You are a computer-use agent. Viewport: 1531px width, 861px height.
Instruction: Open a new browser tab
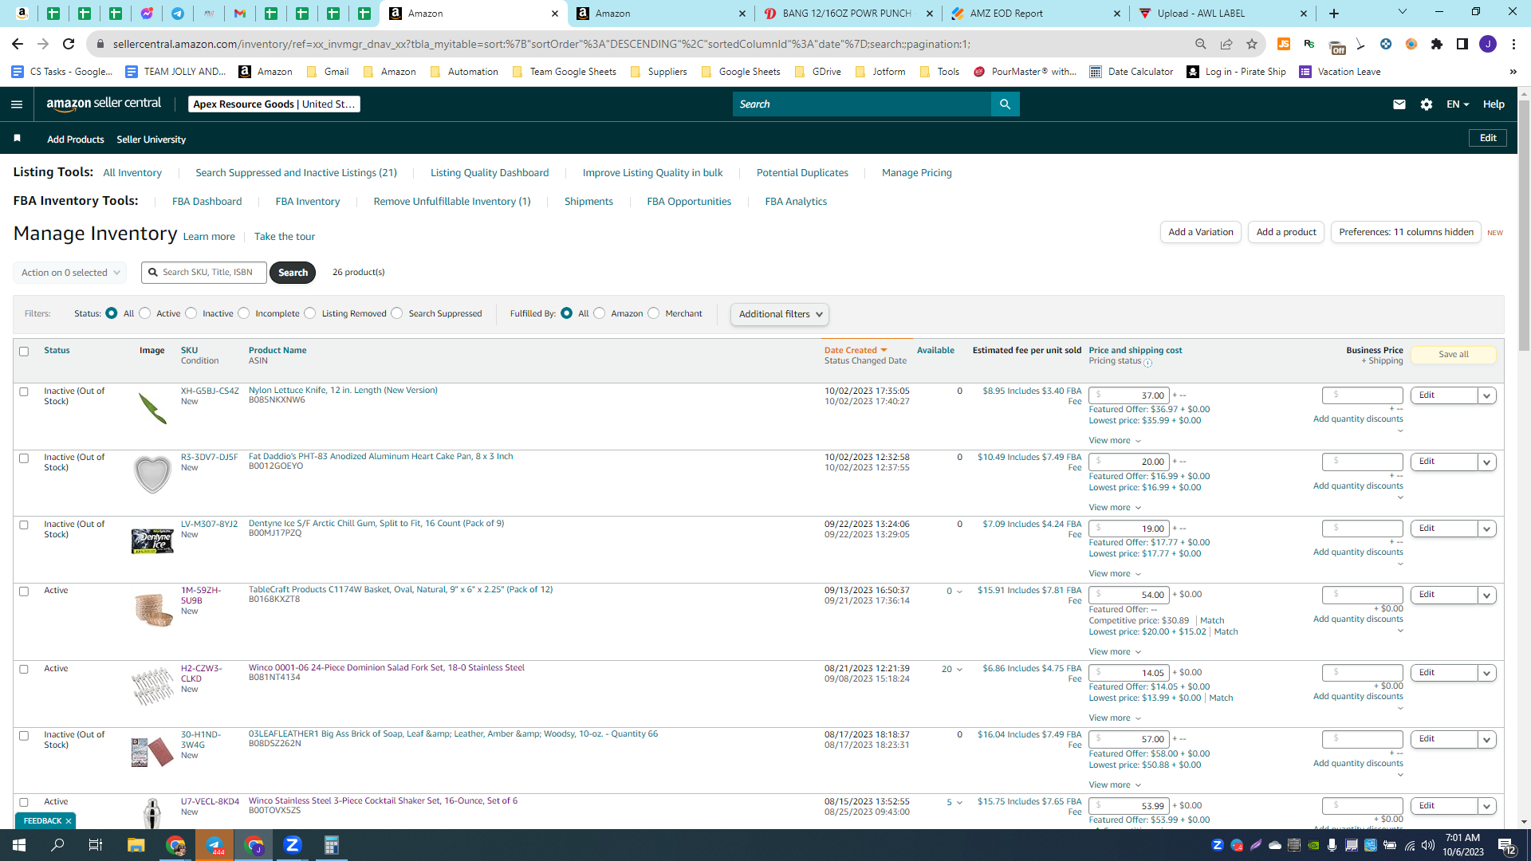1334,14
